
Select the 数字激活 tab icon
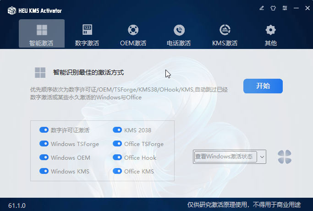(x=87, y=30)
